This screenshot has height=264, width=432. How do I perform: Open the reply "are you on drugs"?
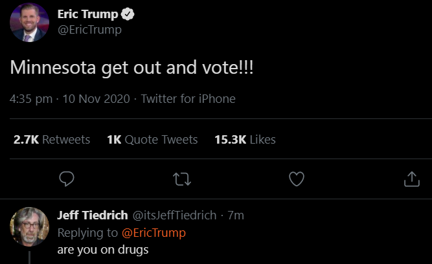tap(103, 249)
